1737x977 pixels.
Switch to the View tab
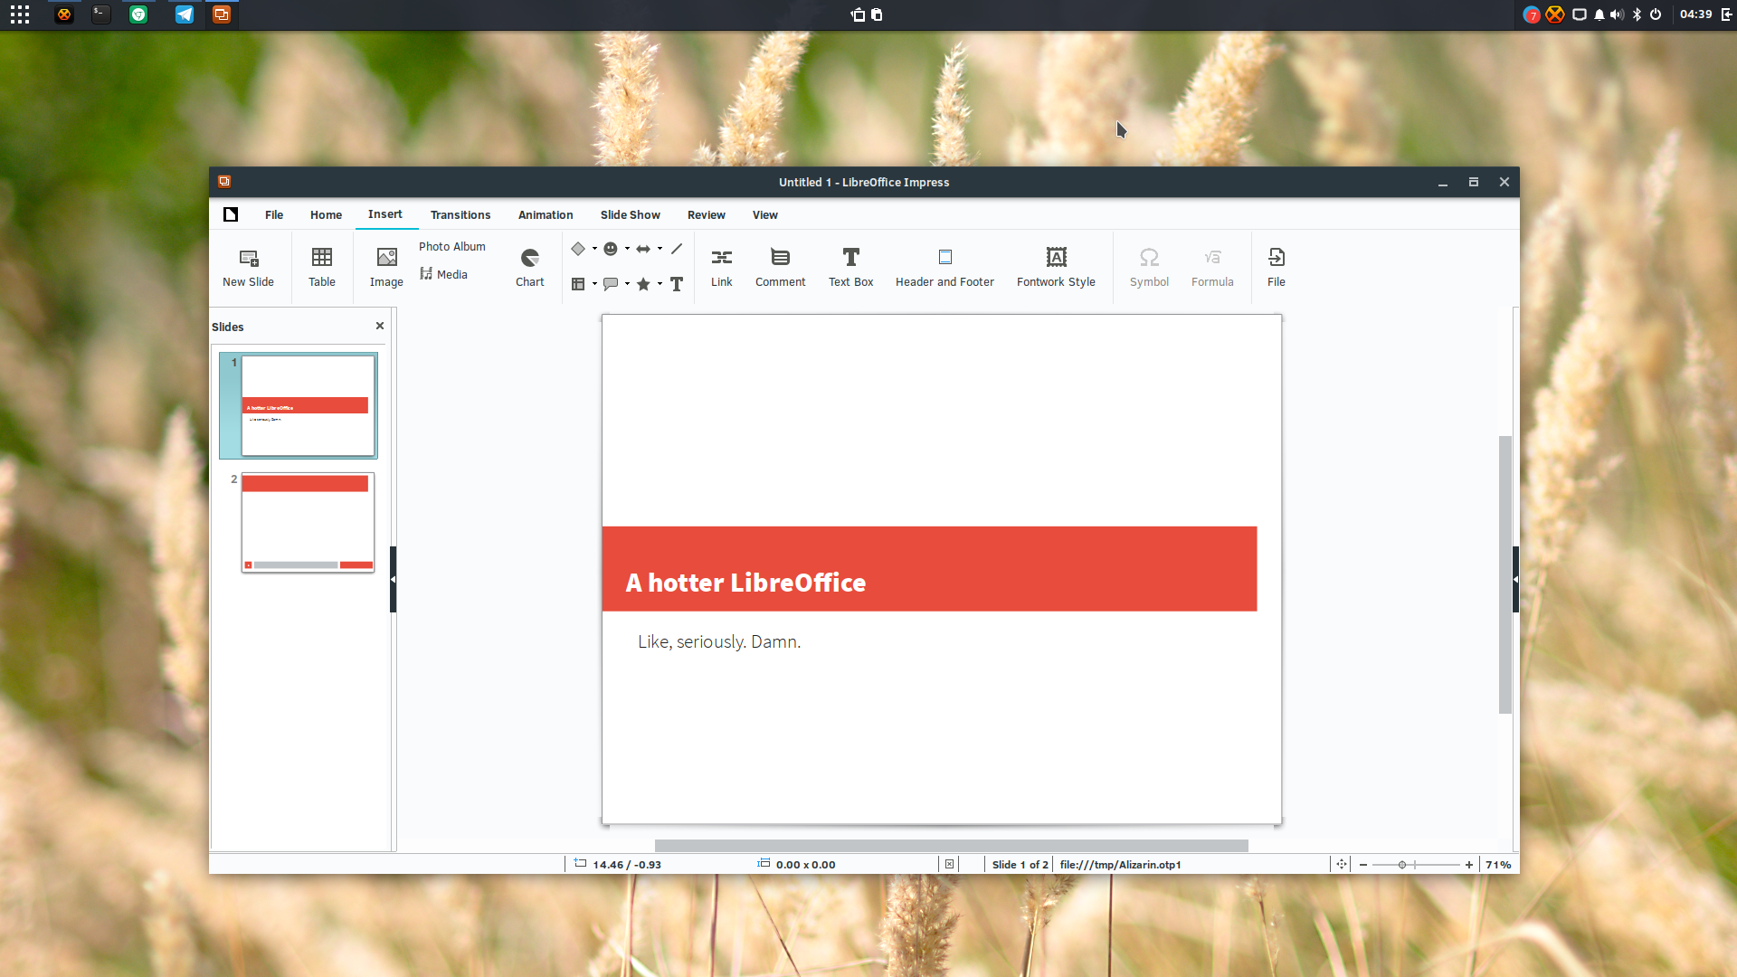point(765,215)
